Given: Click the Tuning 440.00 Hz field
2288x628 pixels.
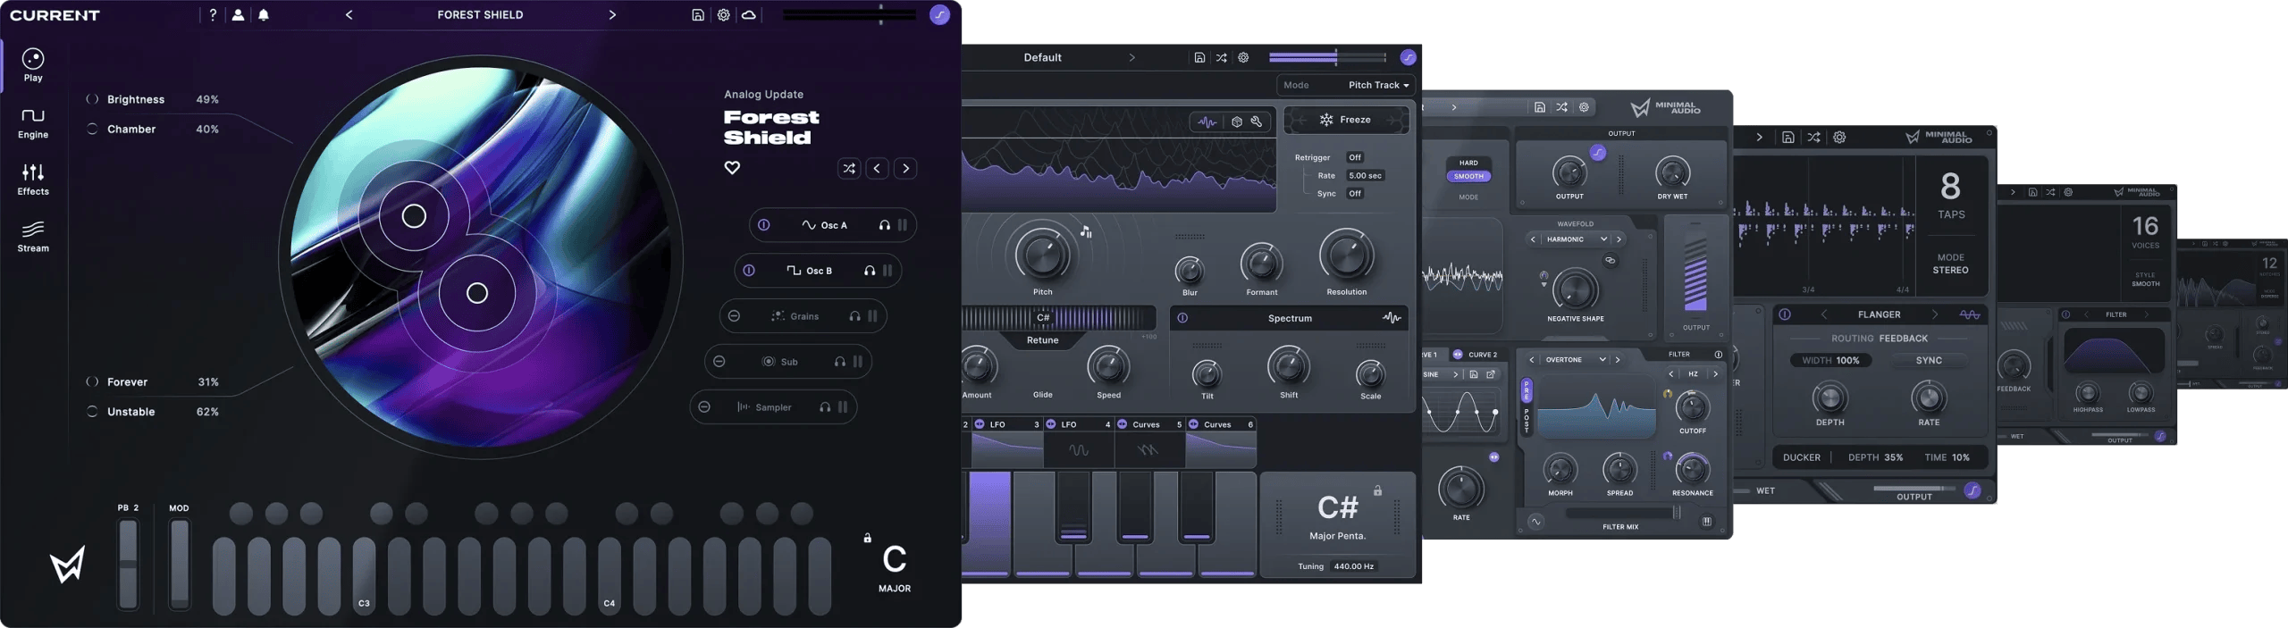Looking at the screenshot, I should 1354,566.
